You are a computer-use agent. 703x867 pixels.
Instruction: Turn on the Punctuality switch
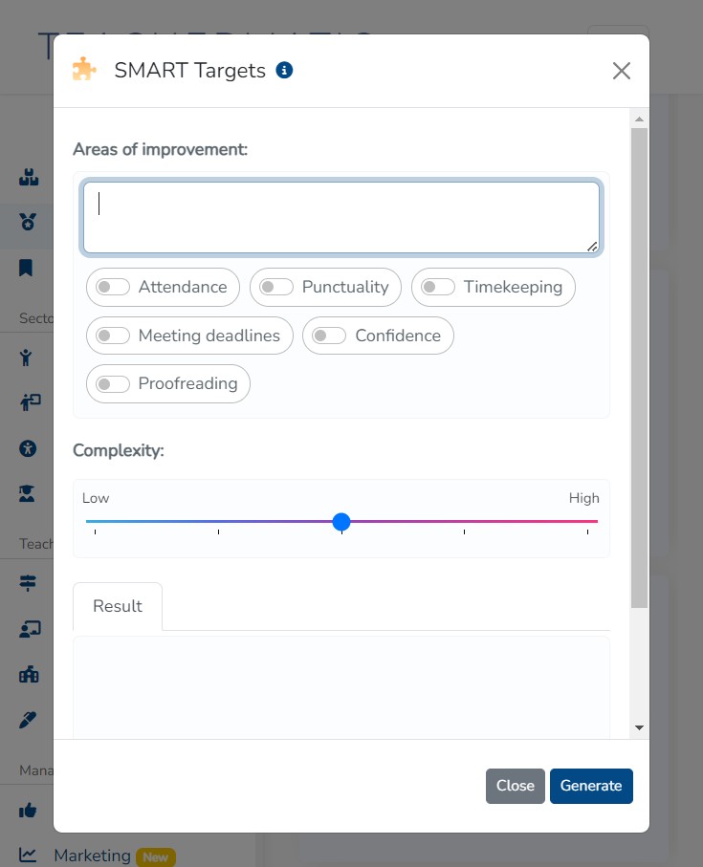(x=276, y=288)
